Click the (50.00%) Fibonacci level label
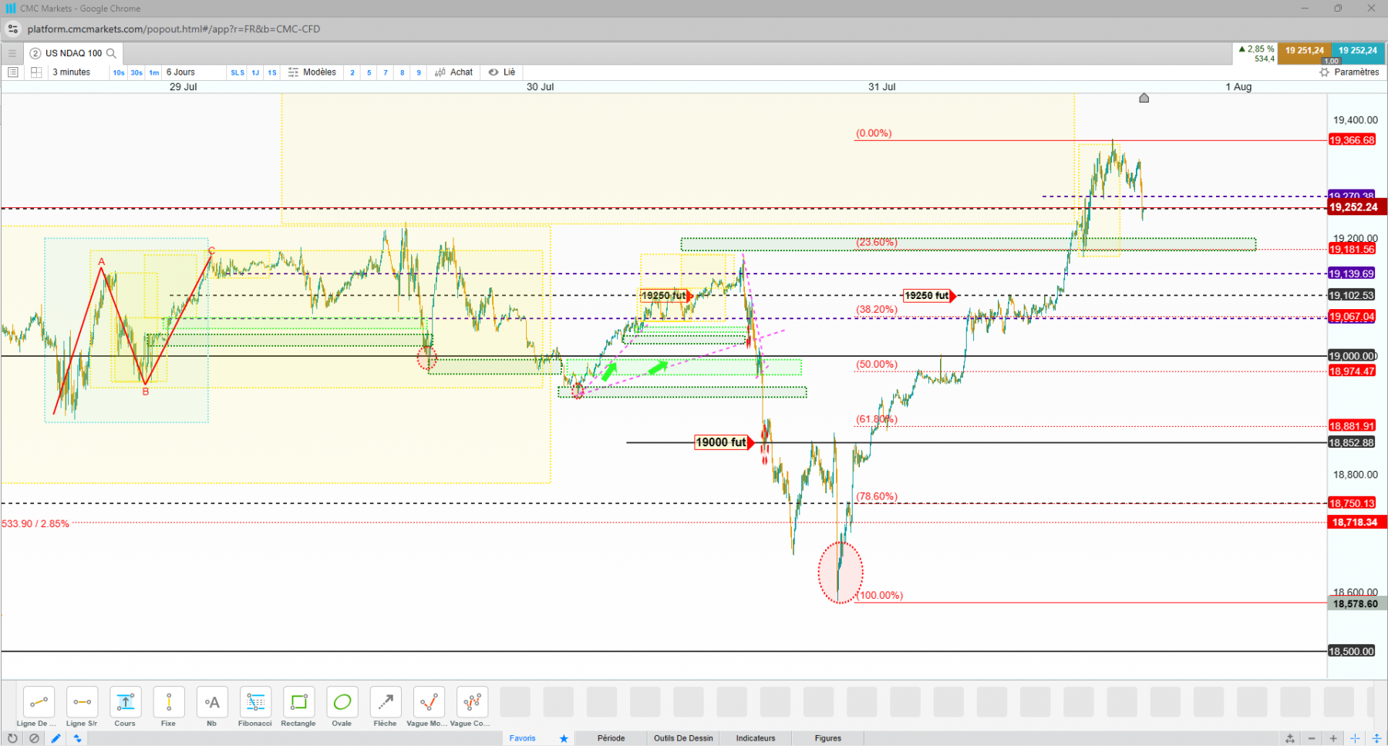Screen dimensions: 1388x746 (x=877, y=365)
